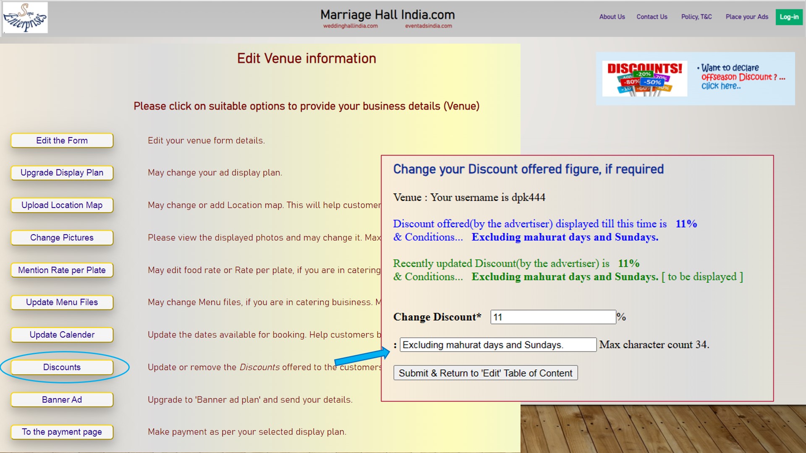This screenshot has height=453, width=806.
Task: Click Edit the Form button
Action: click(62, 141)
